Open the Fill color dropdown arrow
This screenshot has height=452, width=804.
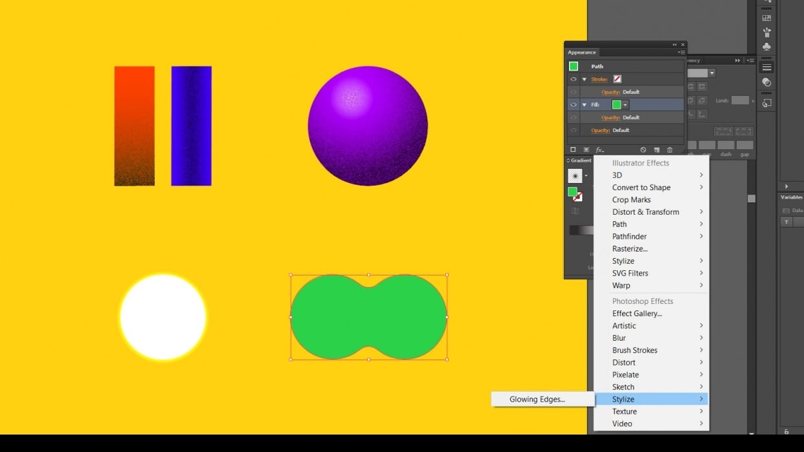[625, 104]
